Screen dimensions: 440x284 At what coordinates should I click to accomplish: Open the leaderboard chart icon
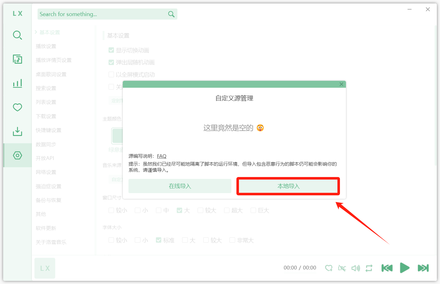17,83
